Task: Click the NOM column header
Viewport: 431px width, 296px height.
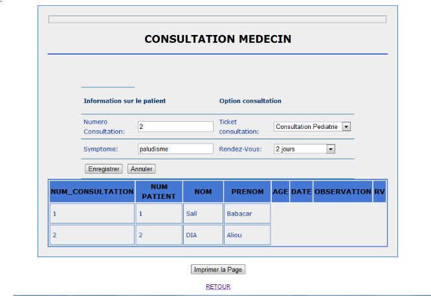Action: [x=203, y=192]
